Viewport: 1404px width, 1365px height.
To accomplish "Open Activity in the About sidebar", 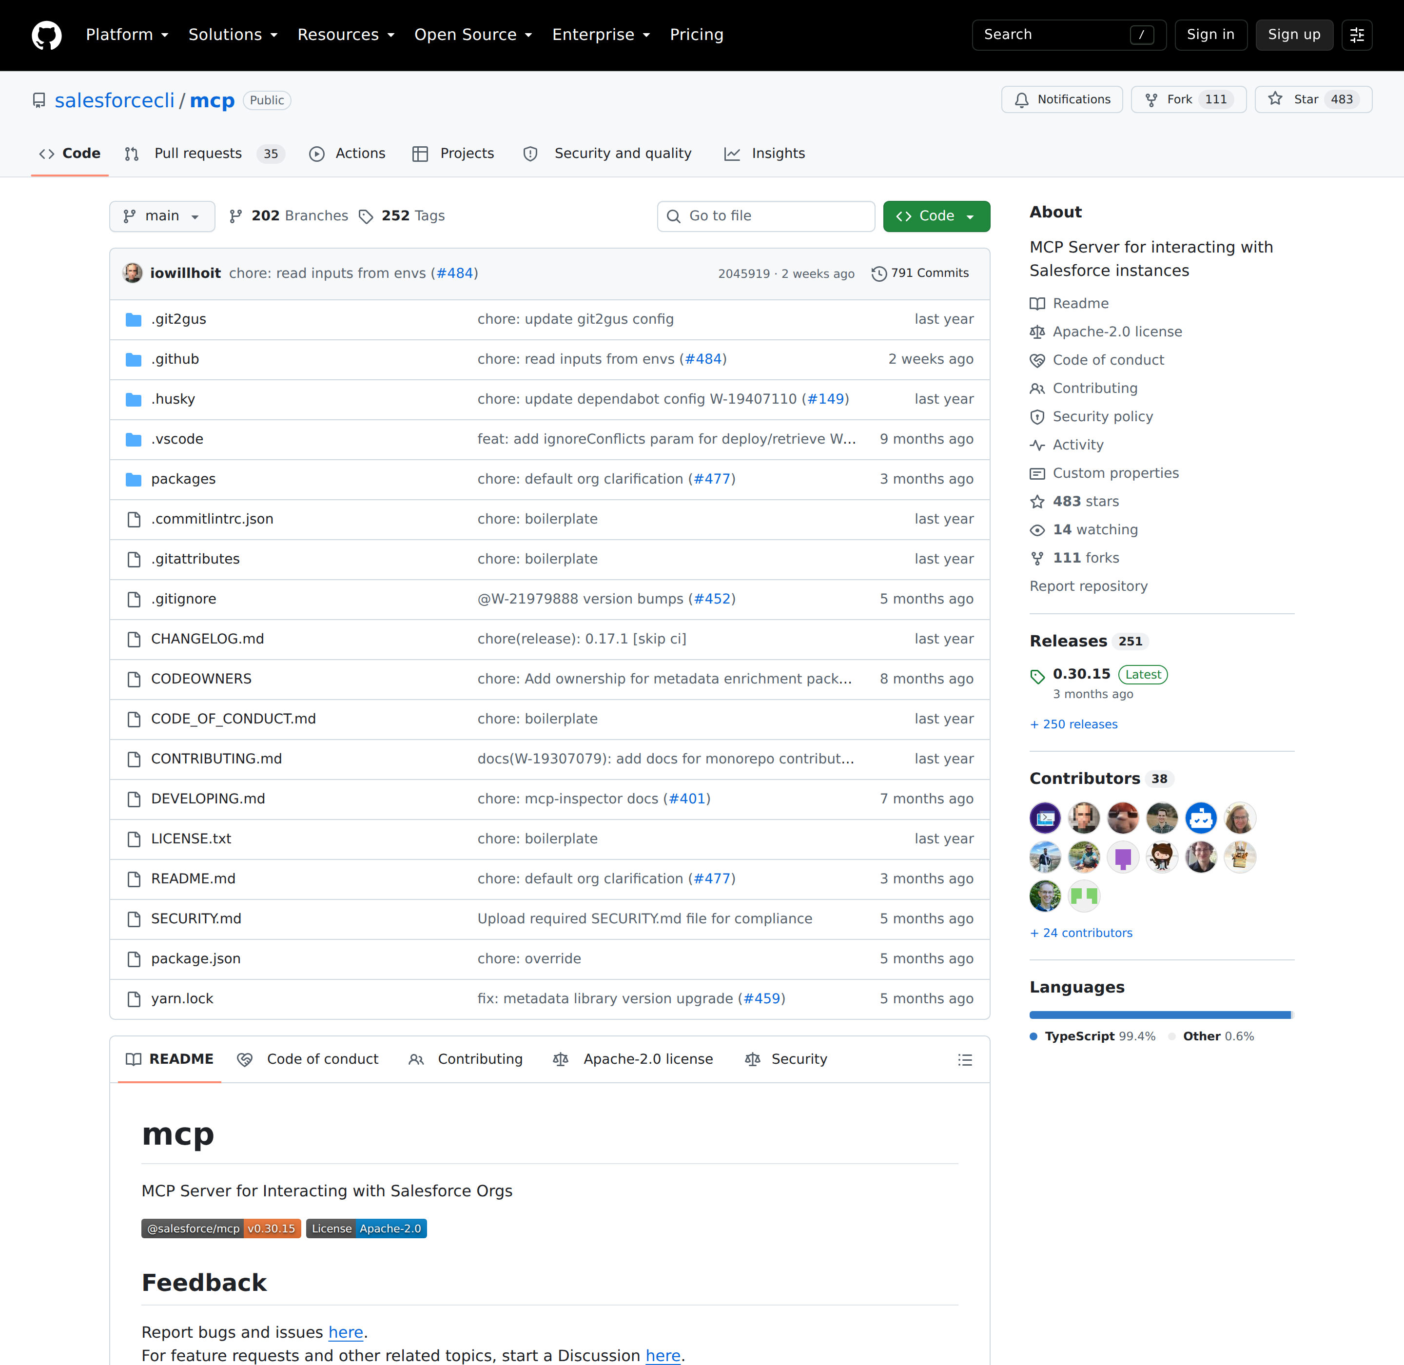I will (x=1078, y=445).
